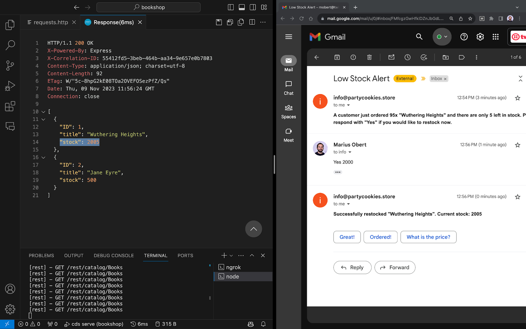Open the remote window indicator in status bar
Screen dimensions: 526x329
click(x=7, y=324)
